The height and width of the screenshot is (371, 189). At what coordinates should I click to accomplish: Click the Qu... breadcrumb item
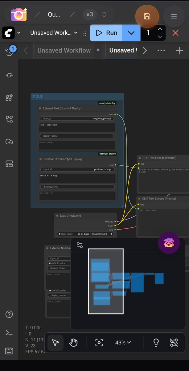click(54, 14)
